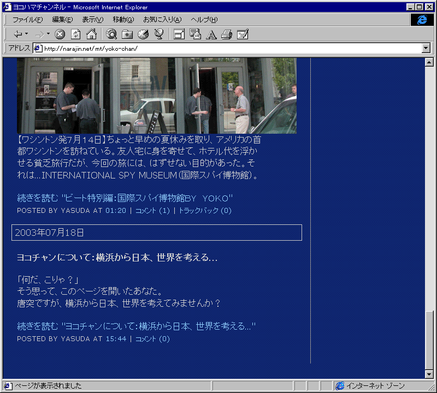Image resolution: width=437 pixels, height=393 pixels.
Task: Click the IE icon in title bar
Action: pos(7,7)
